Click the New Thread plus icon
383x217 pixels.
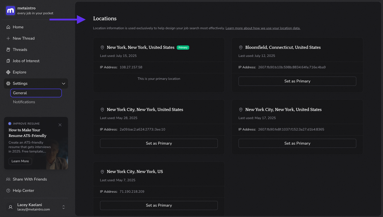click(8, 38)
